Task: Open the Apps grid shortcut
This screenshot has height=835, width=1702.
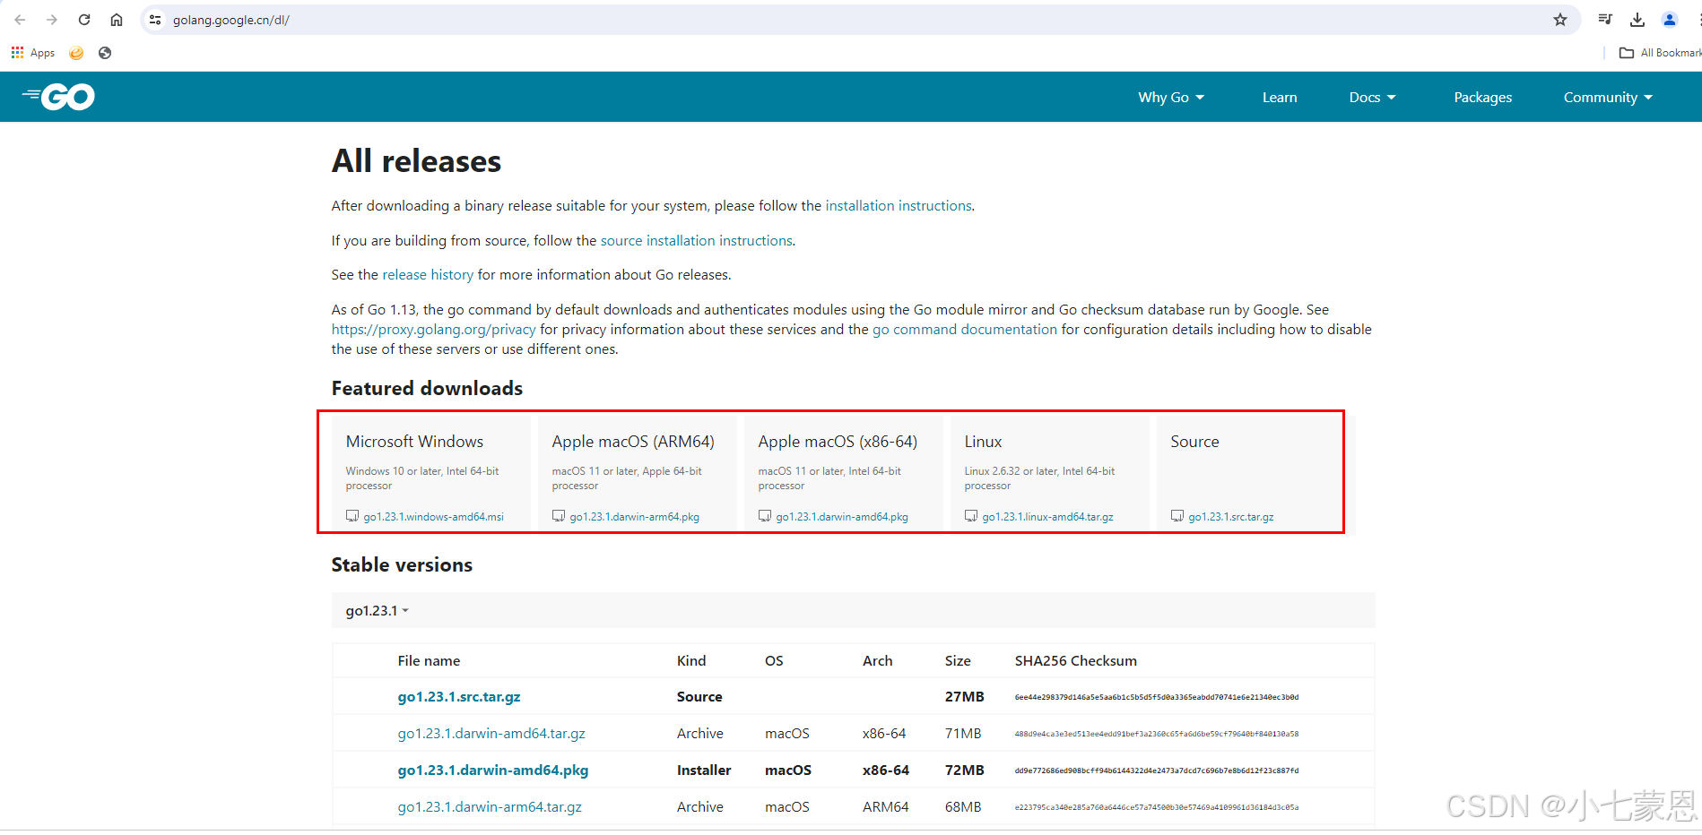Action: click(33, 53)
